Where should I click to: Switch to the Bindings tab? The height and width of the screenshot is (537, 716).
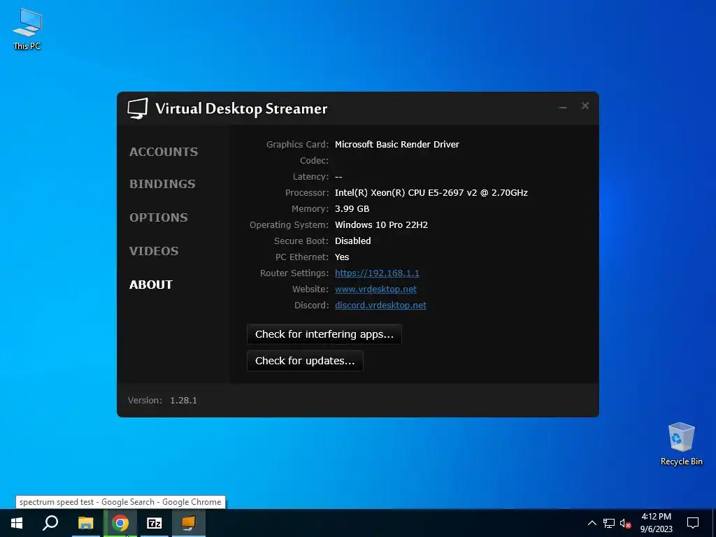(162, 184)
